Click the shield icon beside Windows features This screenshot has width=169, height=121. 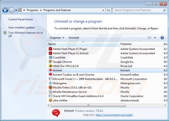click(x=5, y=33)
